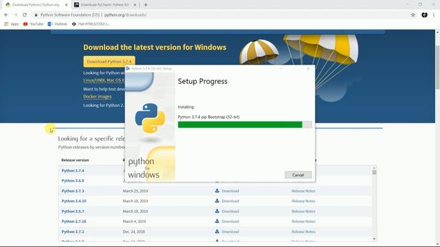Click the lock icon in the address bar
The height and width of the screenshot is (247, 440).
pyautogui.click(x=36, y=15)
